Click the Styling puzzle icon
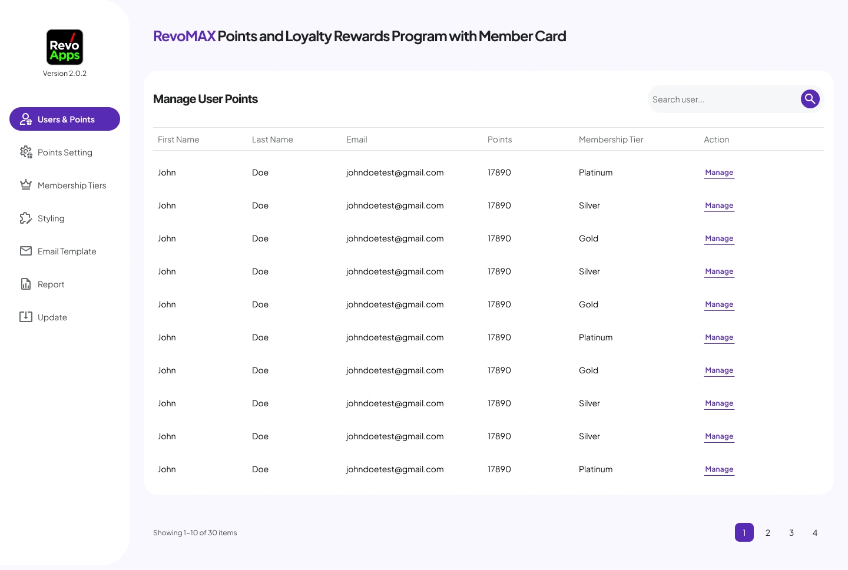Viewport: 848px width, 570px height. (26, 218)
